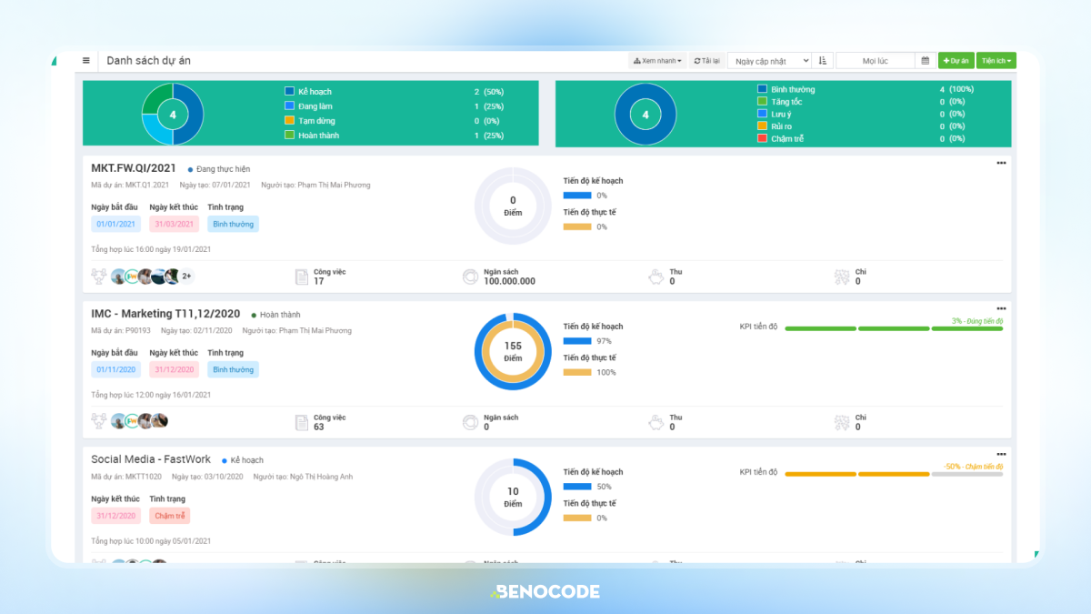
Task: Click the Tải lại reload button
Action: pos(706,61)
